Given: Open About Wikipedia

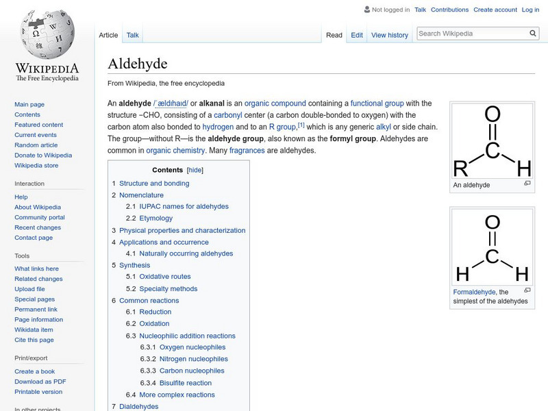Looking at the screenshot, I should [x=38, y=207].
